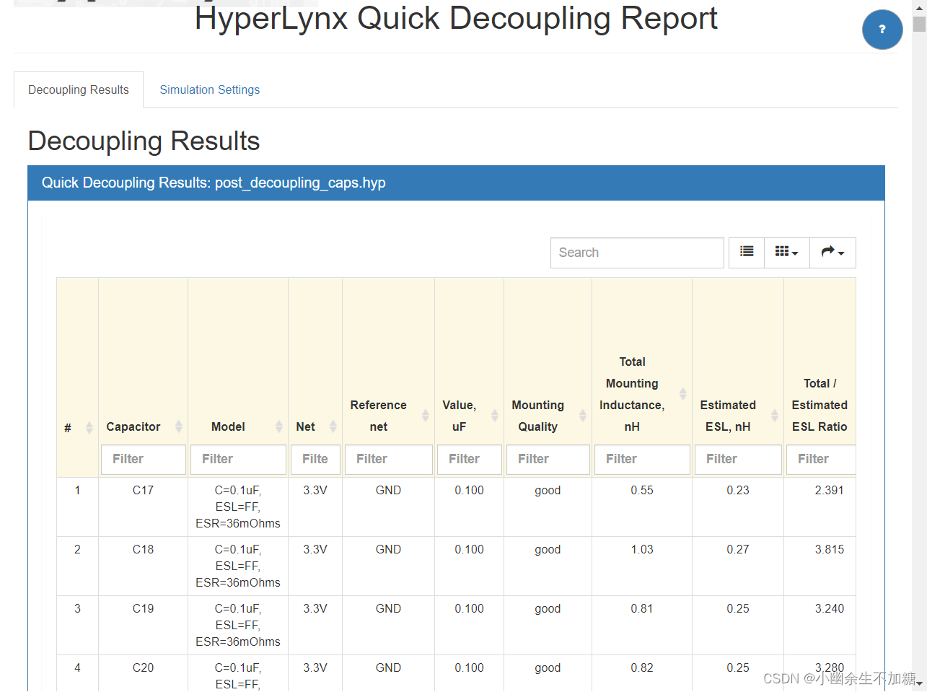Select capacitor cell C18
The width and height of the screenshot is (927, 692).
[x=143, y=549]
